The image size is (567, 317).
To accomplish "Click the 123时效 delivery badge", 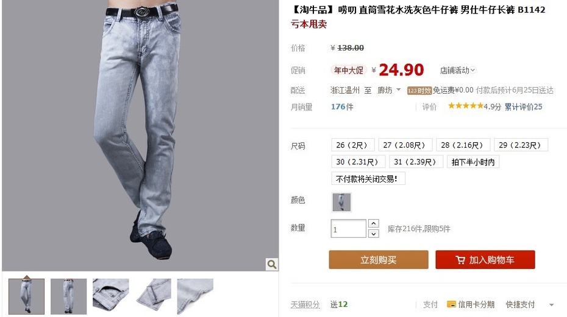I will coord(419,91).
